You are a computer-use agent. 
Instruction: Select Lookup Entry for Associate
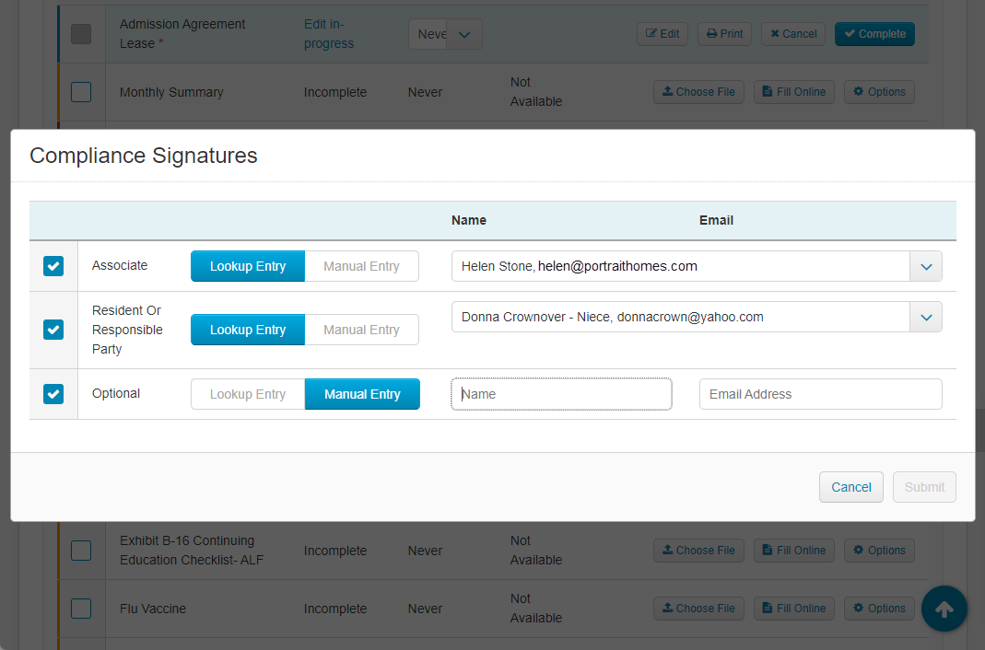pos(248,266)
